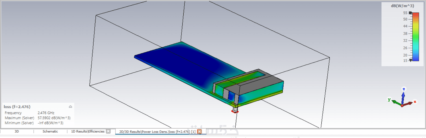
Task: Select the 1D Results\Efficiencies tab
Action: (88, 131)
